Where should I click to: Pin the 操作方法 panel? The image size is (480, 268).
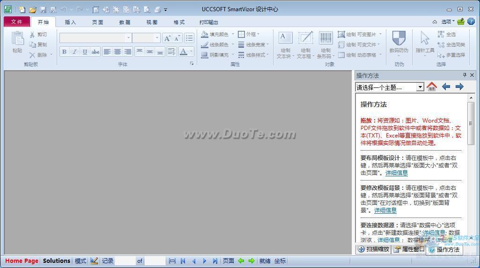point(465,75)
